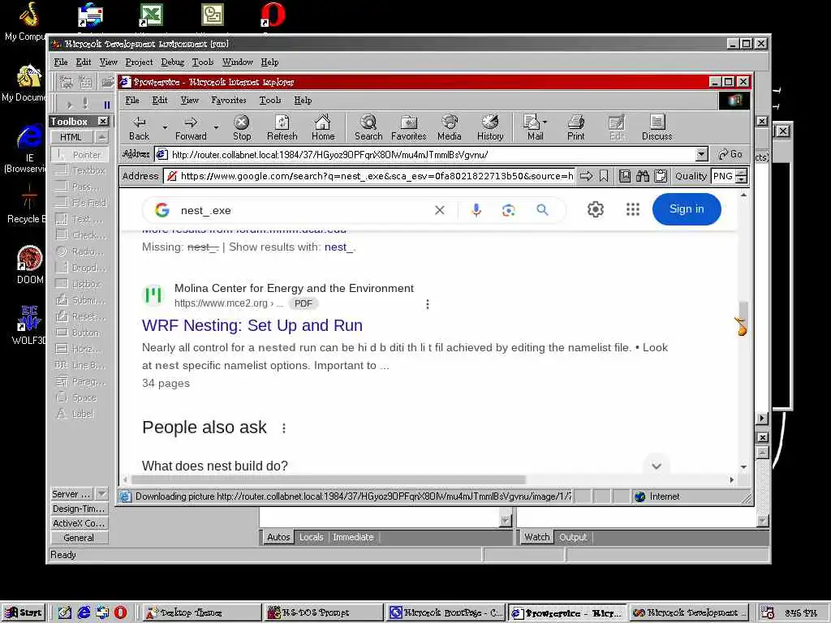Open Google settings gear

[x=596, y=209]
